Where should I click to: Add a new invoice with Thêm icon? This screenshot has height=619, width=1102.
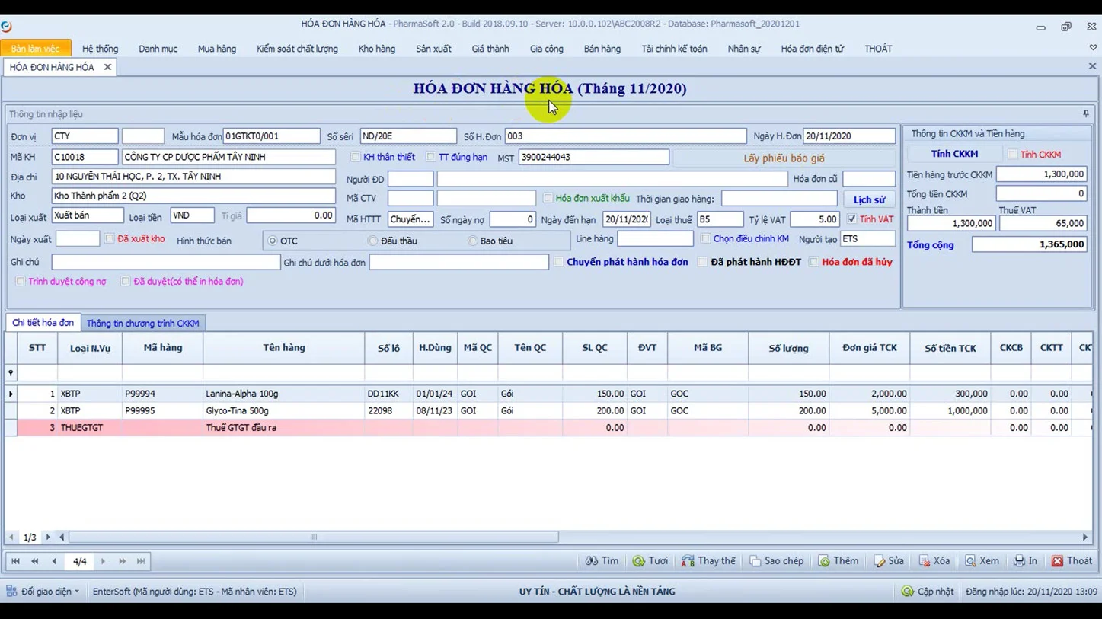824,561
